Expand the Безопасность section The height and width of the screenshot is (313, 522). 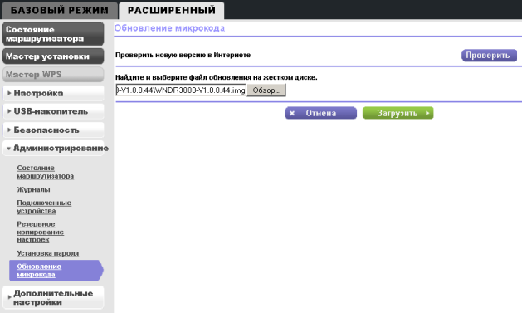[53, 130]
